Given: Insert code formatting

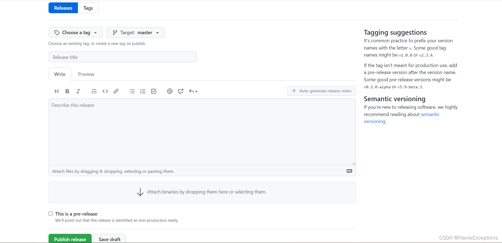Looking at the screenshot, I should 105,91.
